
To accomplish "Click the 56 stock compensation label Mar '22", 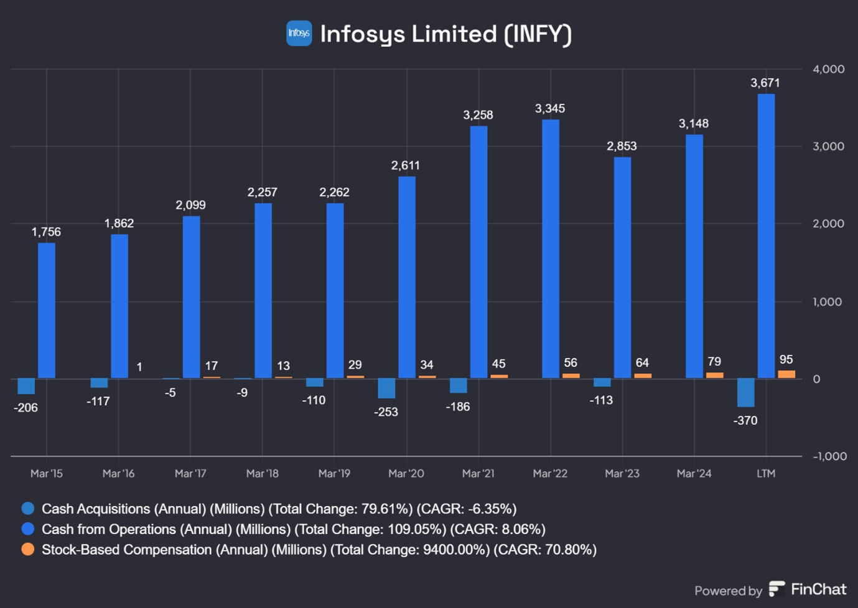I will (x=571, y=362).
